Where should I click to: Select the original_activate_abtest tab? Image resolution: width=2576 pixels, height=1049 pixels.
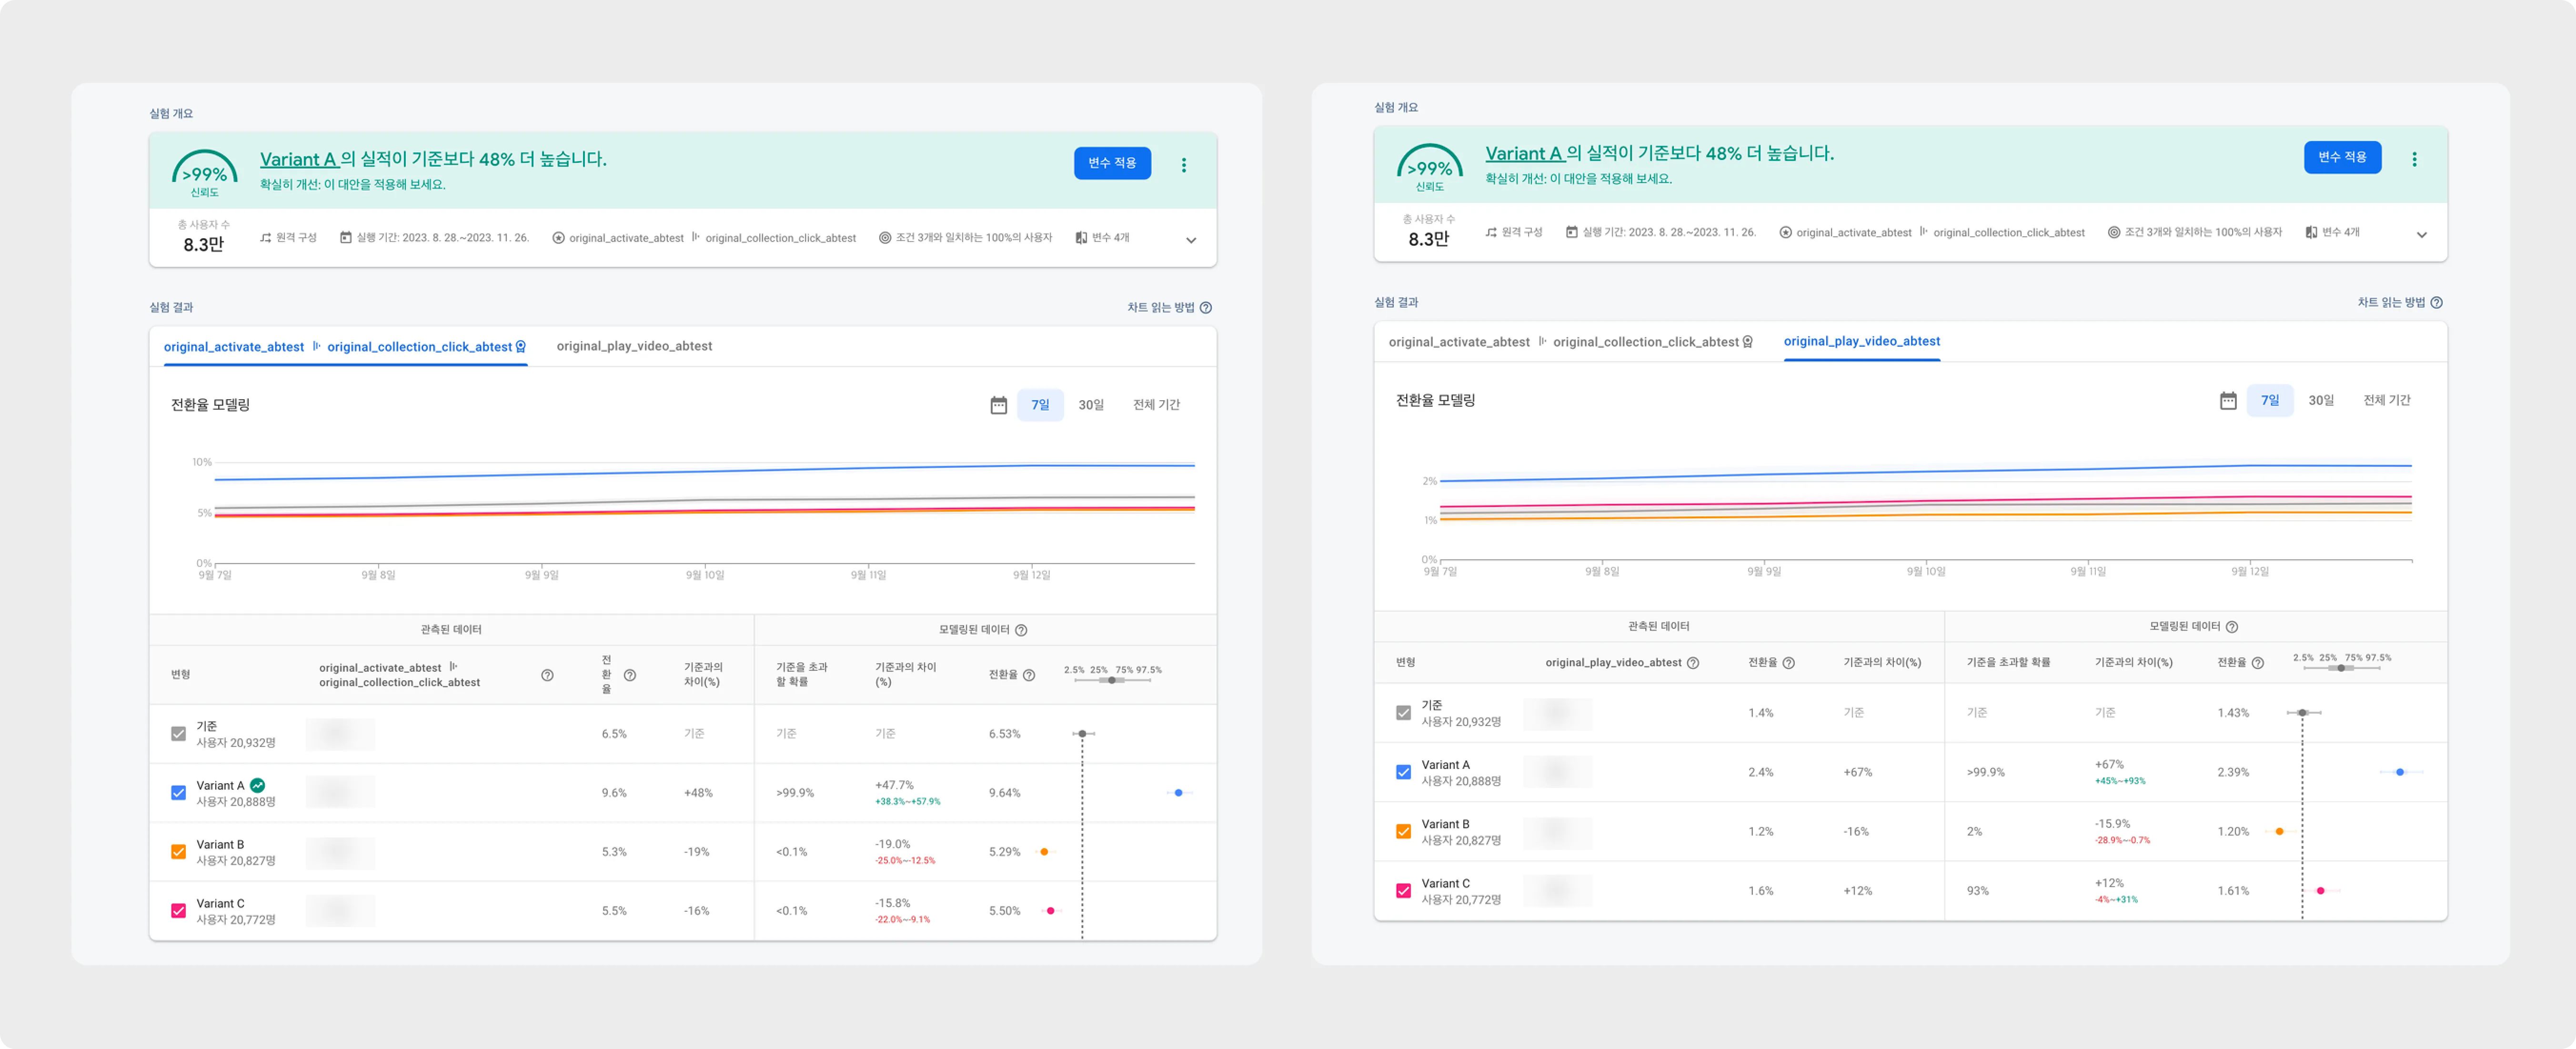234,346
